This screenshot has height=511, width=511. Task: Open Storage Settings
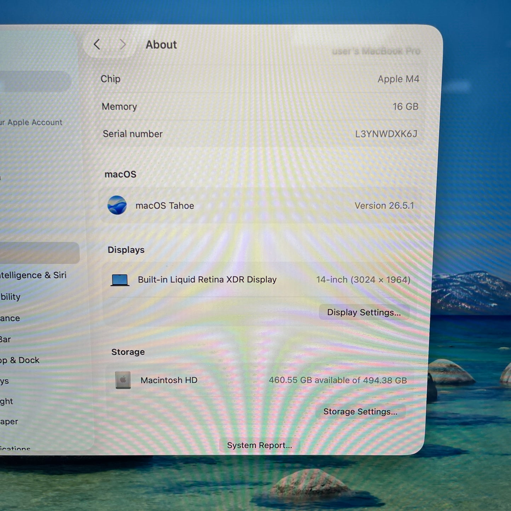360,412
